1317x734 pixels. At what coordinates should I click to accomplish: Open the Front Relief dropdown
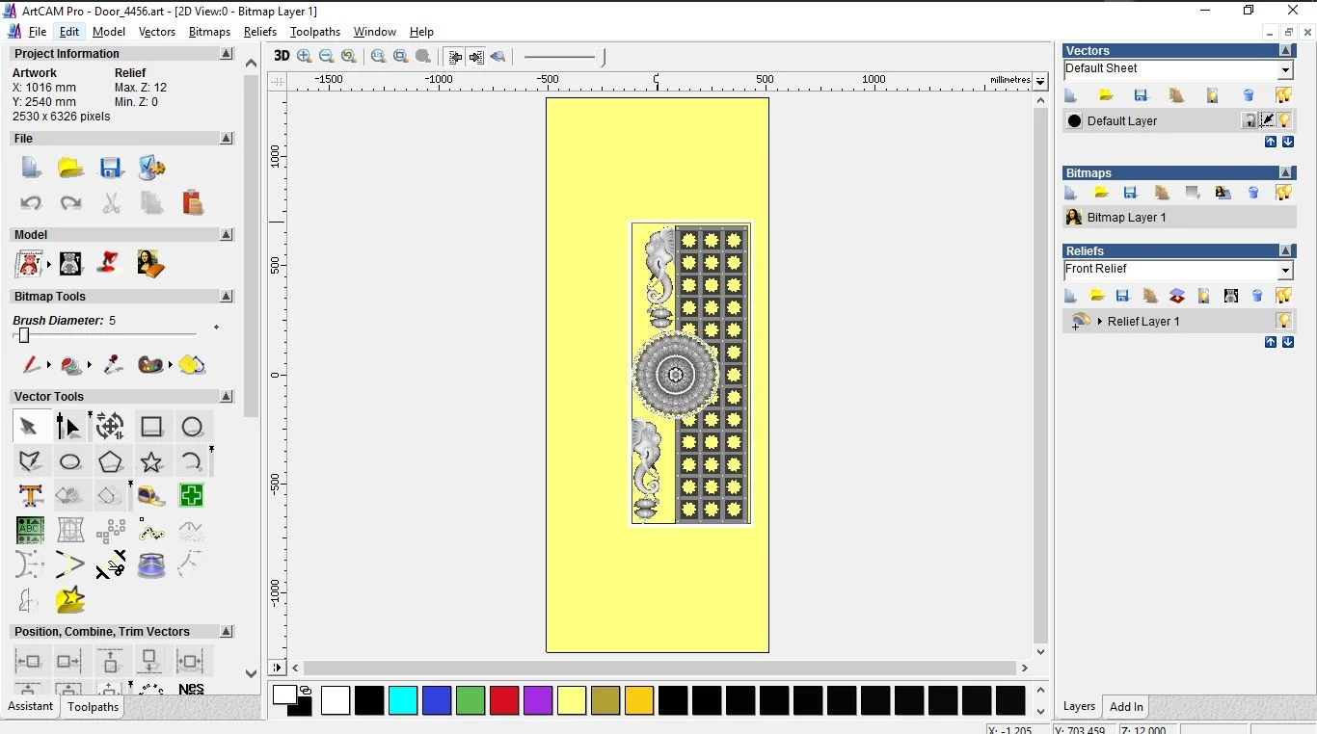pos(1285,270)
